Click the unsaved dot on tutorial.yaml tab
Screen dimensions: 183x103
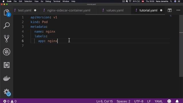[x=161, y=10]
